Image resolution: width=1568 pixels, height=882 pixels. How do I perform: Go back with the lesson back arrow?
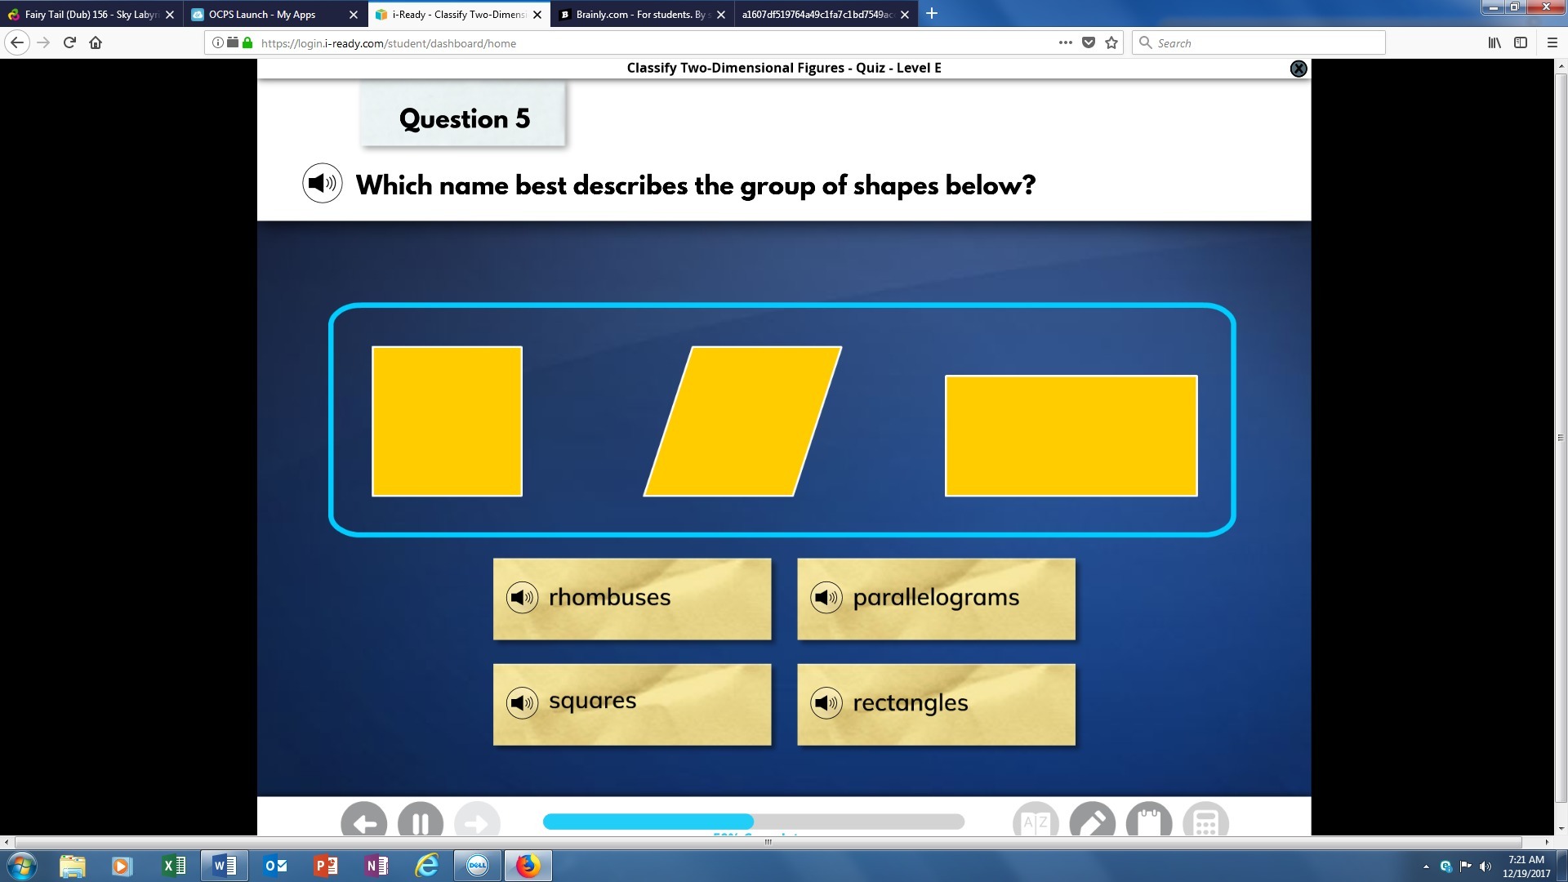(364, 822)
